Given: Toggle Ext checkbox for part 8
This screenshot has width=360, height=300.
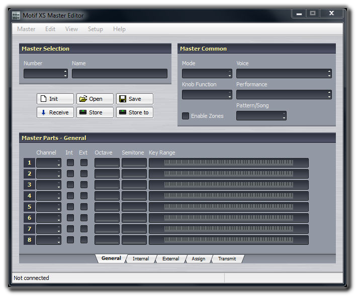Looking at the screenshot, I should pos(84,240).
